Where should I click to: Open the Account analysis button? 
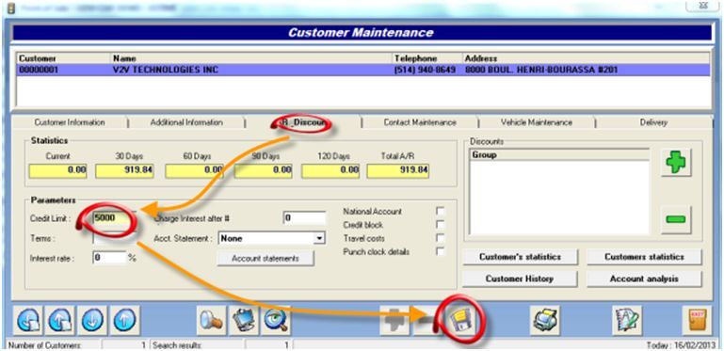click(x=644, y=279)
